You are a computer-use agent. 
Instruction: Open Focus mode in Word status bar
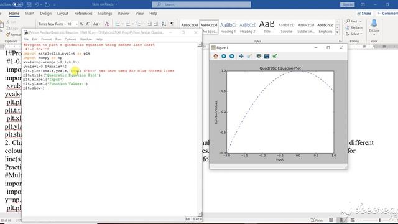(317, 220)
